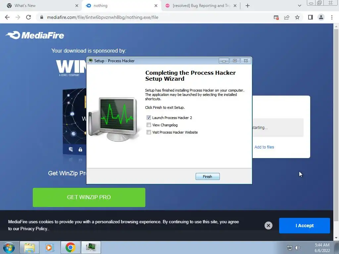Viewport: 339px width, 254px height.
Task: Click the network tray icon
Action: pyautogui.click(x=289, y=248)
